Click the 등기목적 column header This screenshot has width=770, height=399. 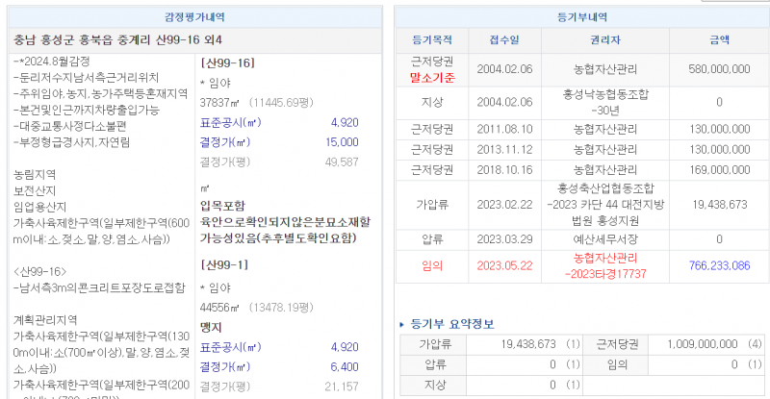click(x=432, y=39)
